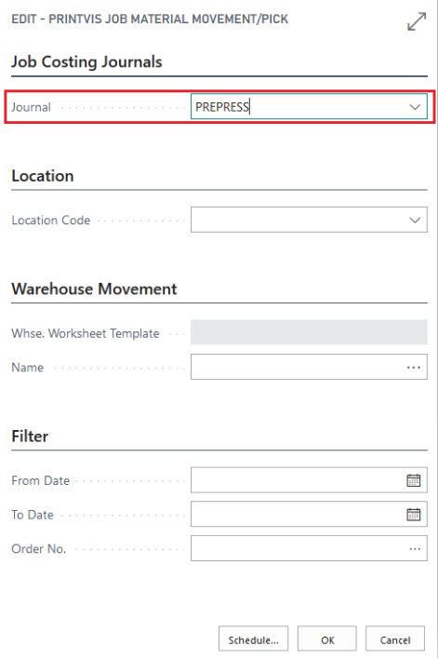
Task: Collapse the Warehouse Movement section heading
Action: point(94,289)
